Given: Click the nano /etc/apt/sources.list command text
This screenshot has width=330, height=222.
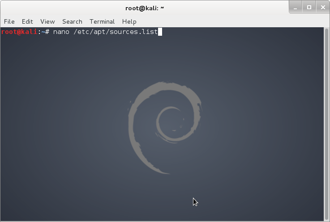Looking at the screenshot, I should click(105, 32).
